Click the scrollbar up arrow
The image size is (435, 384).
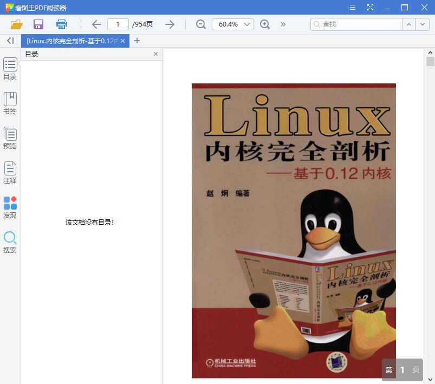(x=430, y=52)
